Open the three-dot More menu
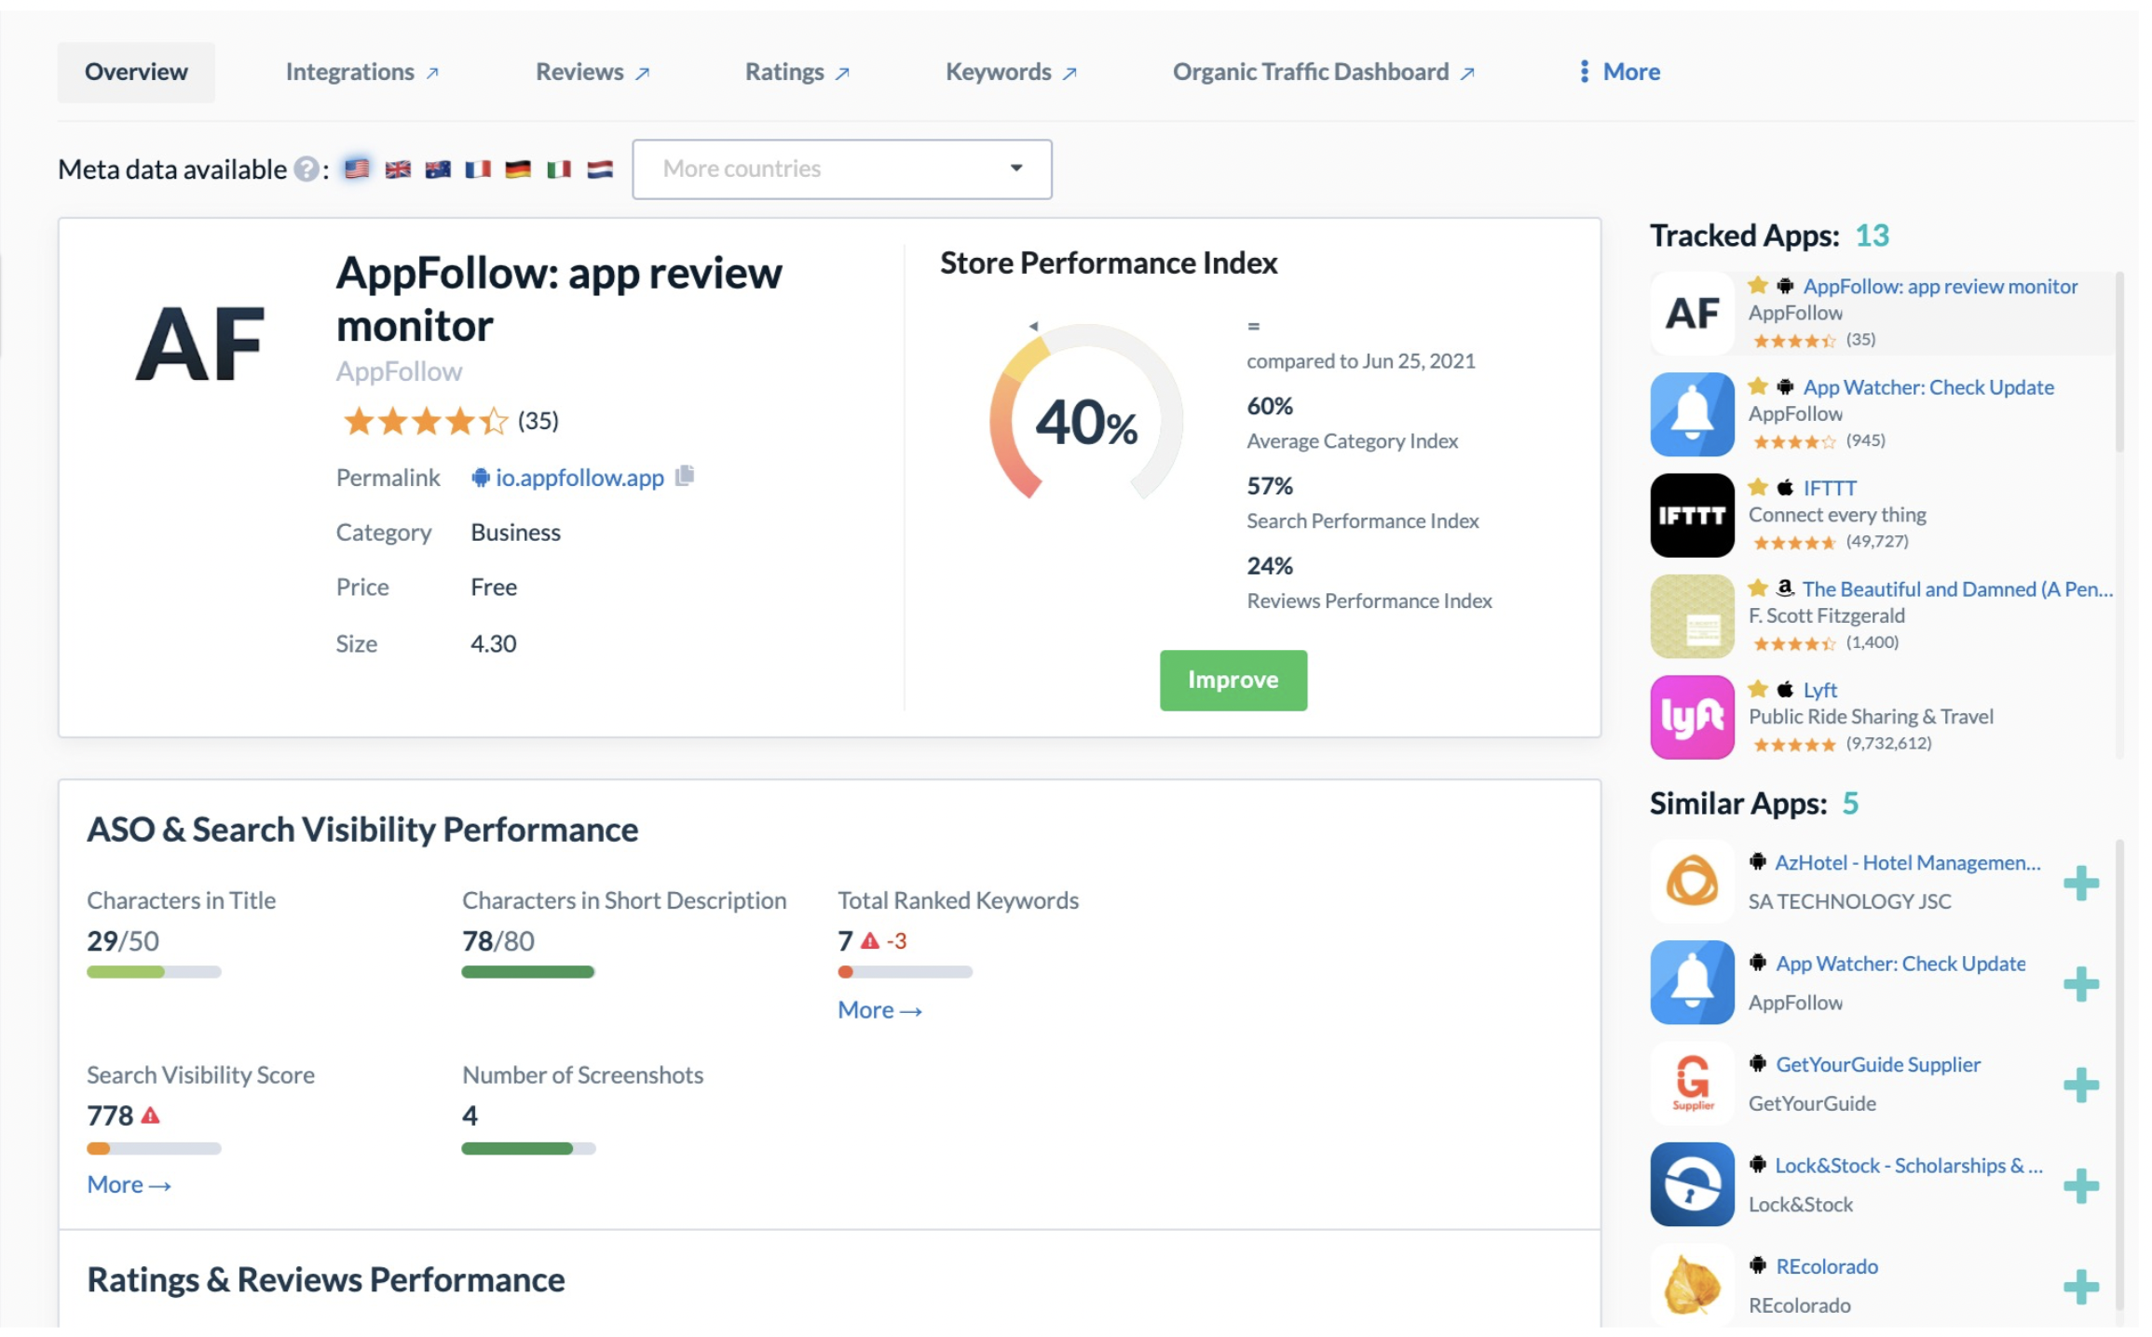The image size is (2152, 1337). [x=1620, y=72]
